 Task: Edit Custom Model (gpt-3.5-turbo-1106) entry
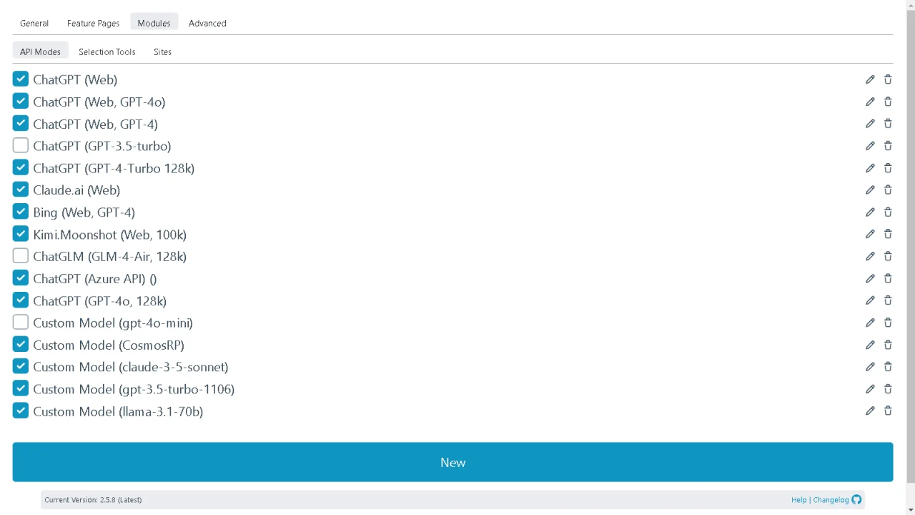(x=870, y=388)
